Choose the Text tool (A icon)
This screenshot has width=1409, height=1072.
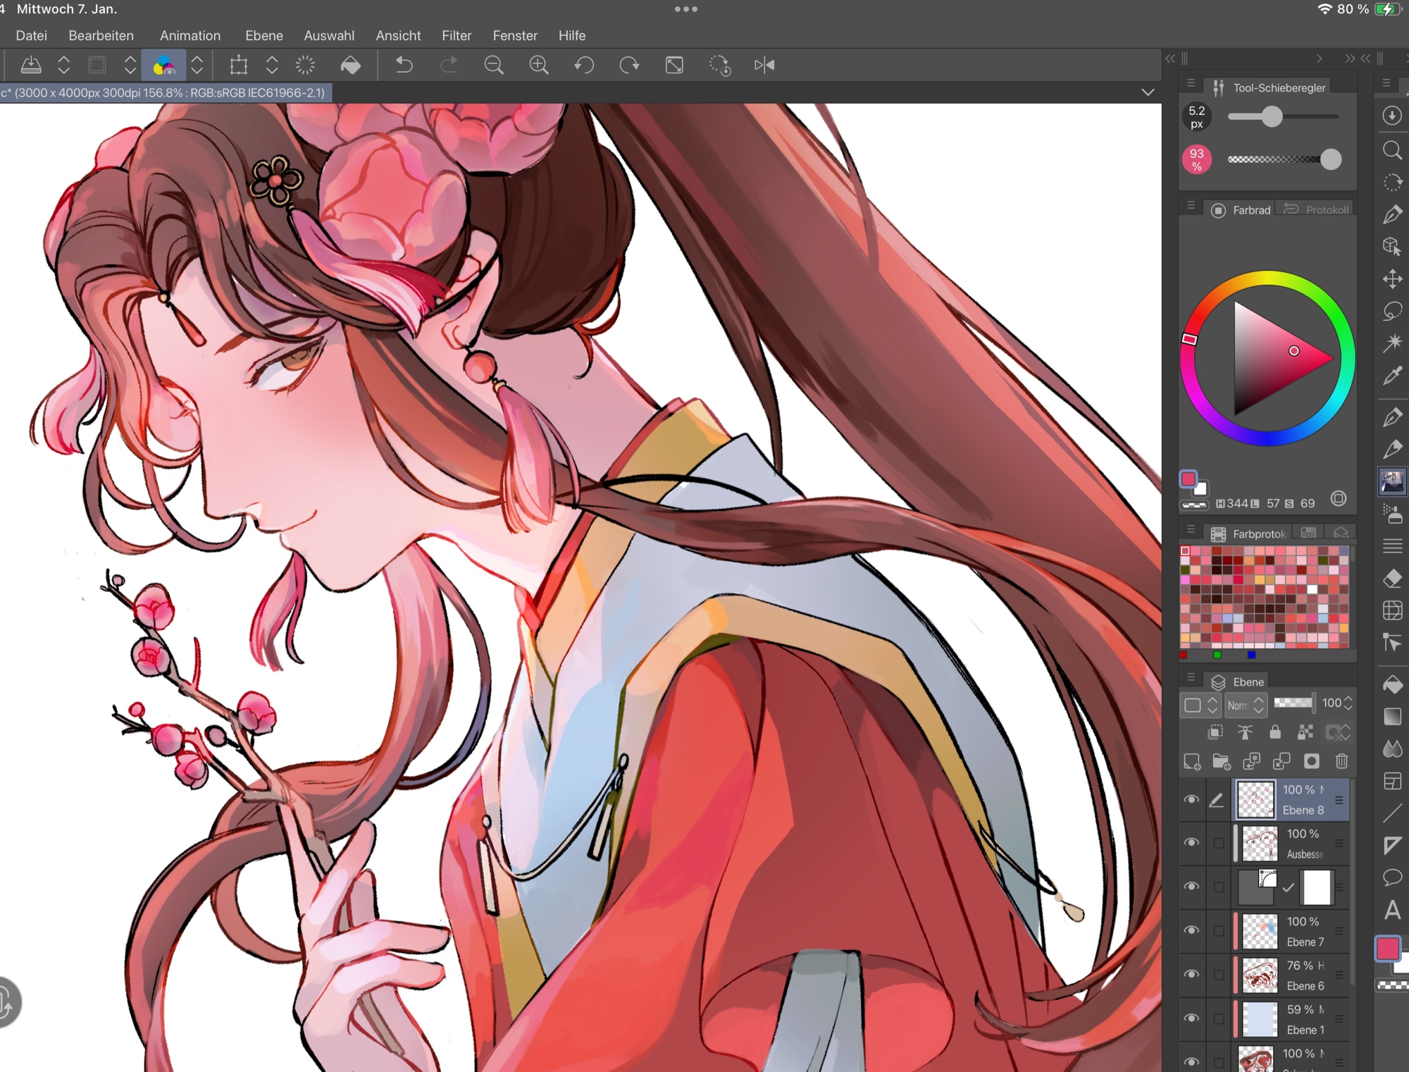[1392, 910]
